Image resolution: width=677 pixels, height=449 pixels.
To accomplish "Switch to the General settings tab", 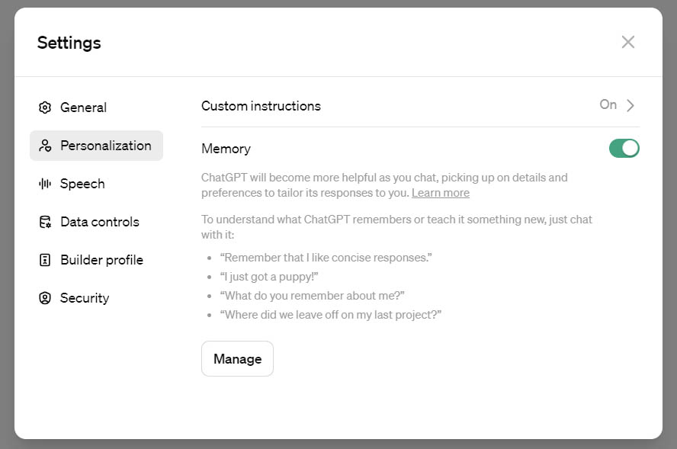I will 84,107.
